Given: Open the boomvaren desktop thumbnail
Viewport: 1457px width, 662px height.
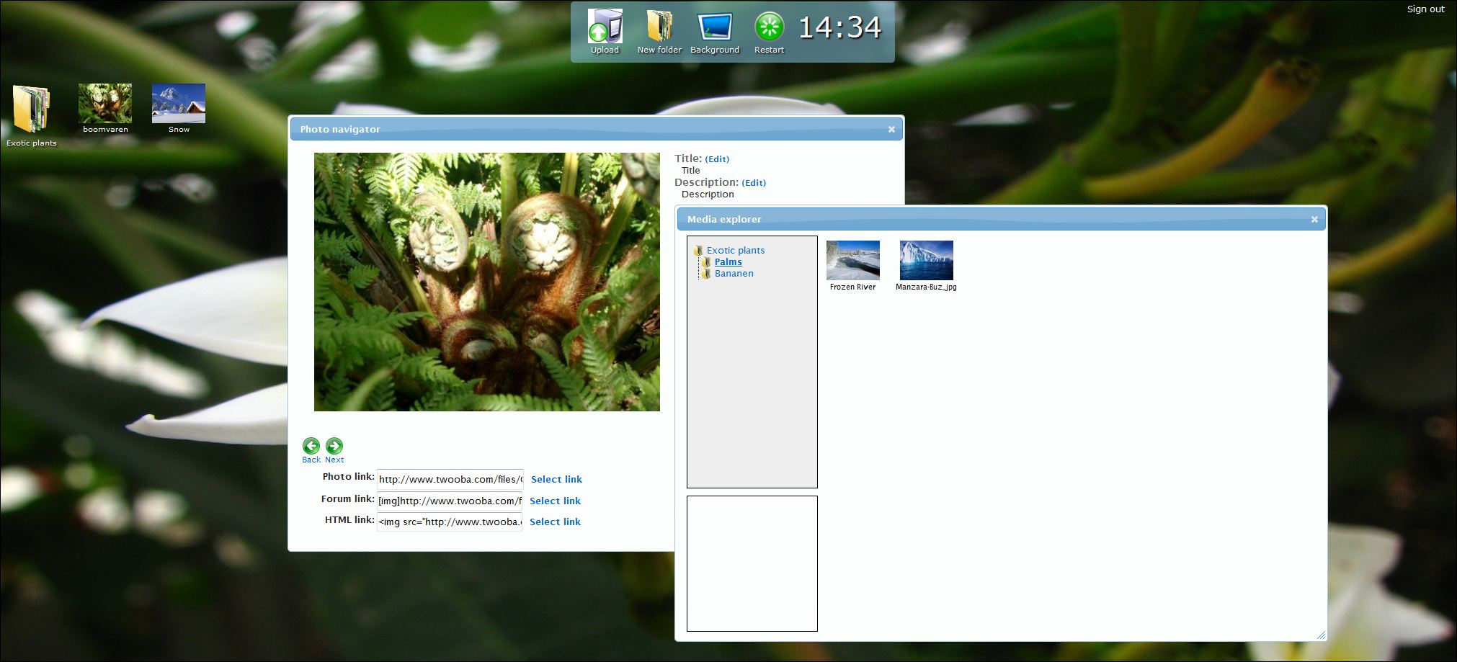Looking at the screenshot, I should (105, 104).
